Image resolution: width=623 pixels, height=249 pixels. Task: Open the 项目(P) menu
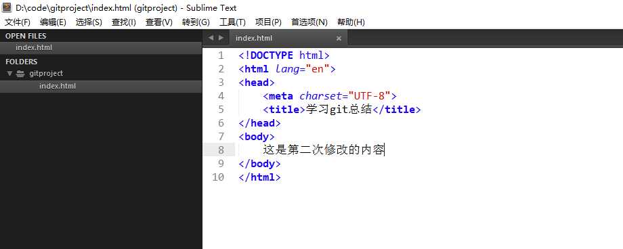268,22
